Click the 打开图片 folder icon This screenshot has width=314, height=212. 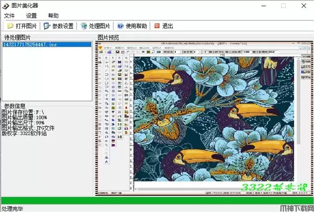(10, 26)
